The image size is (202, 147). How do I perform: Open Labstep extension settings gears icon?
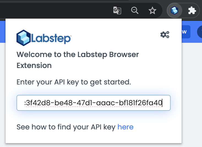165,35
